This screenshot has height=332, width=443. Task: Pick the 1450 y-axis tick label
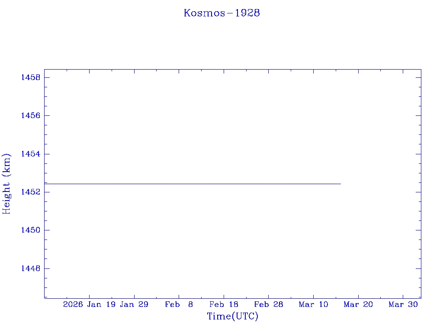(30, 230)
